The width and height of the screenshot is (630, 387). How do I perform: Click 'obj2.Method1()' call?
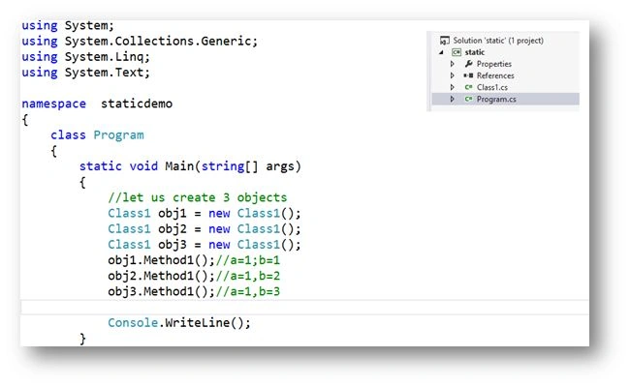[158, 276]
